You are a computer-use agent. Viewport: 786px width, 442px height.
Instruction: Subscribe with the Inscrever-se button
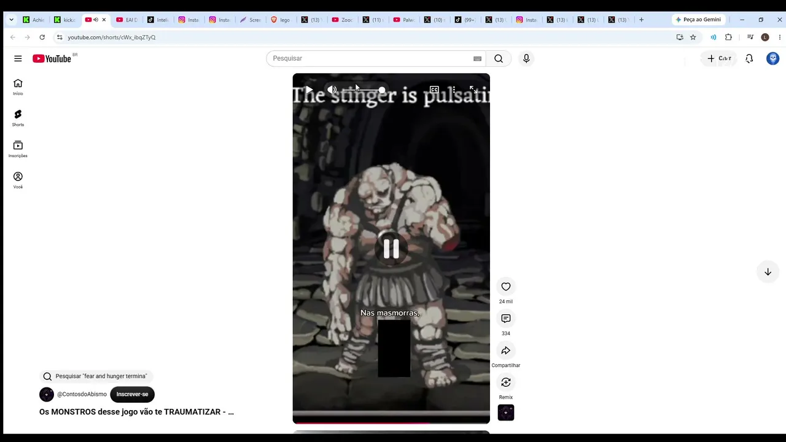pos(132,394)
